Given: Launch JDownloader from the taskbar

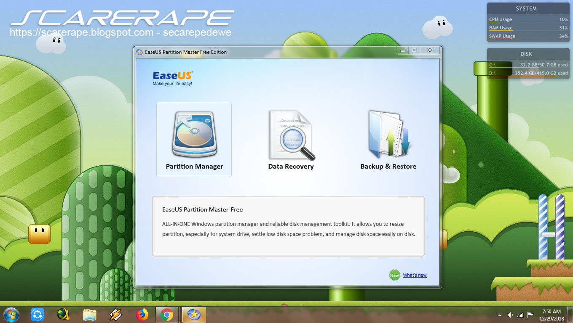Looking at the screenshot, I should 63,314.
